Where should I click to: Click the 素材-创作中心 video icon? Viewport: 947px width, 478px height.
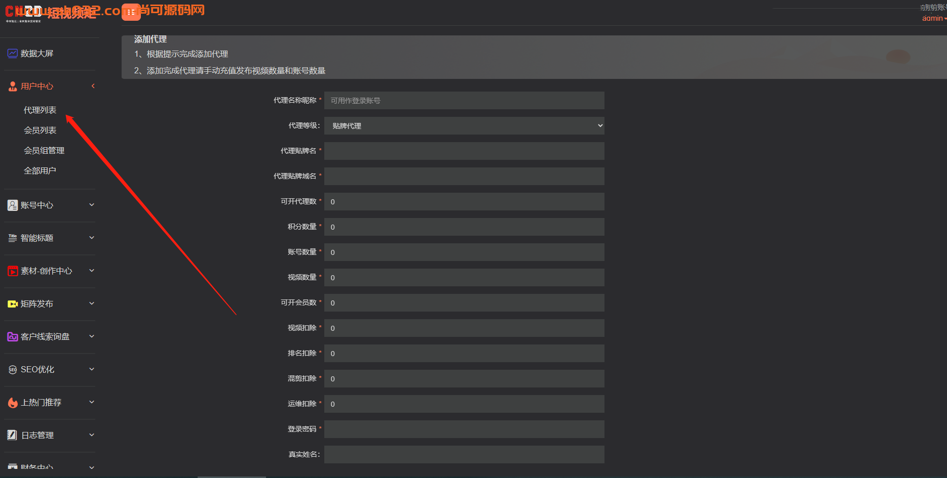point(13,271)
